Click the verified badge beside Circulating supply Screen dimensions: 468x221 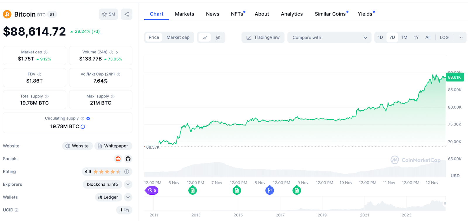pos(88,119)
